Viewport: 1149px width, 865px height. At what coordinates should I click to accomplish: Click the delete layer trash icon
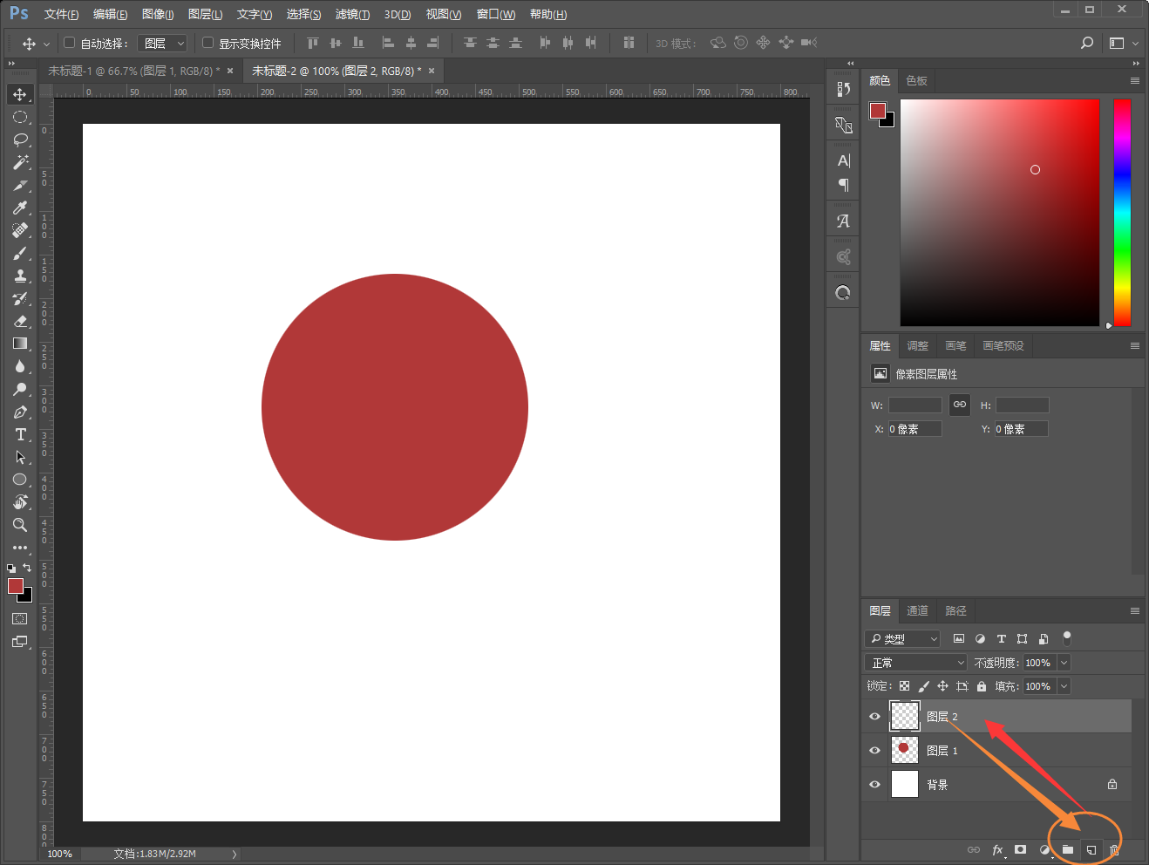[1114, 849]
